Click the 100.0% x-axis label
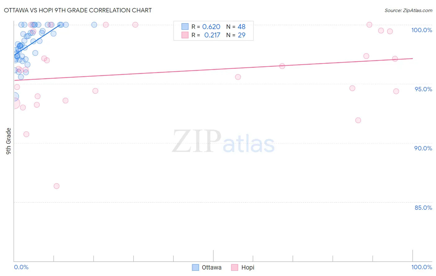 (x=422, y=267)
